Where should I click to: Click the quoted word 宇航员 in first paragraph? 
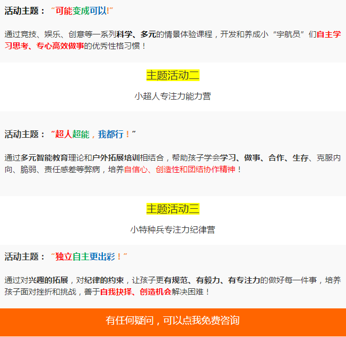click(x=288, y=34)
